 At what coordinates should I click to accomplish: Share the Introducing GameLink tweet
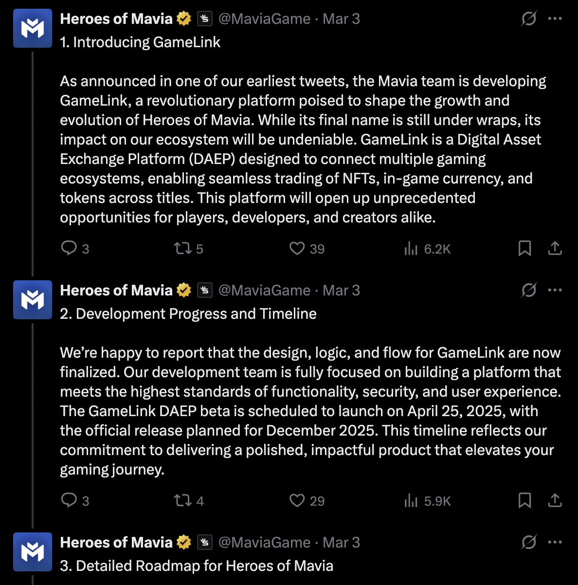click(x=555, y=248)
